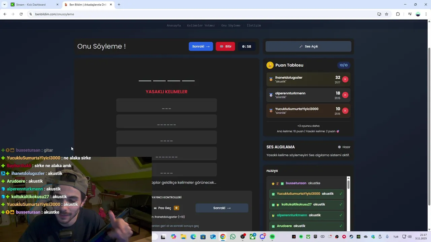The image size is (431, 242).
Task: Open the volume control in system tray
Action: [x=409, y=237]
